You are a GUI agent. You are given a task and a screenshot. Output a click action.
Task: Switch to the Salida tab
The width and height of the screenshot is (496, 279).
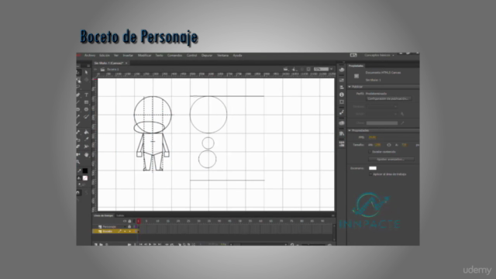click(x=120, y=215)
